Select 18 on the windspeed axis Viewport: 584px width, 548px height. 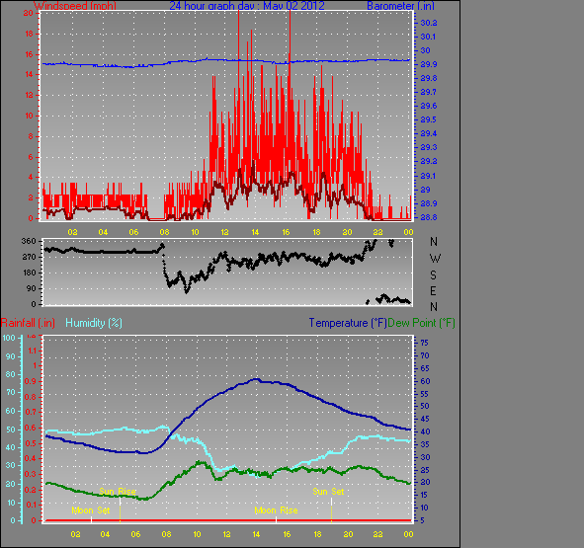tap(29, 34)
